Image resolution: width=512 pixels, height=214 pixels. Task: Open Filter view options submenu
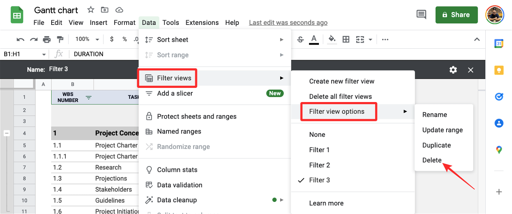353,112
